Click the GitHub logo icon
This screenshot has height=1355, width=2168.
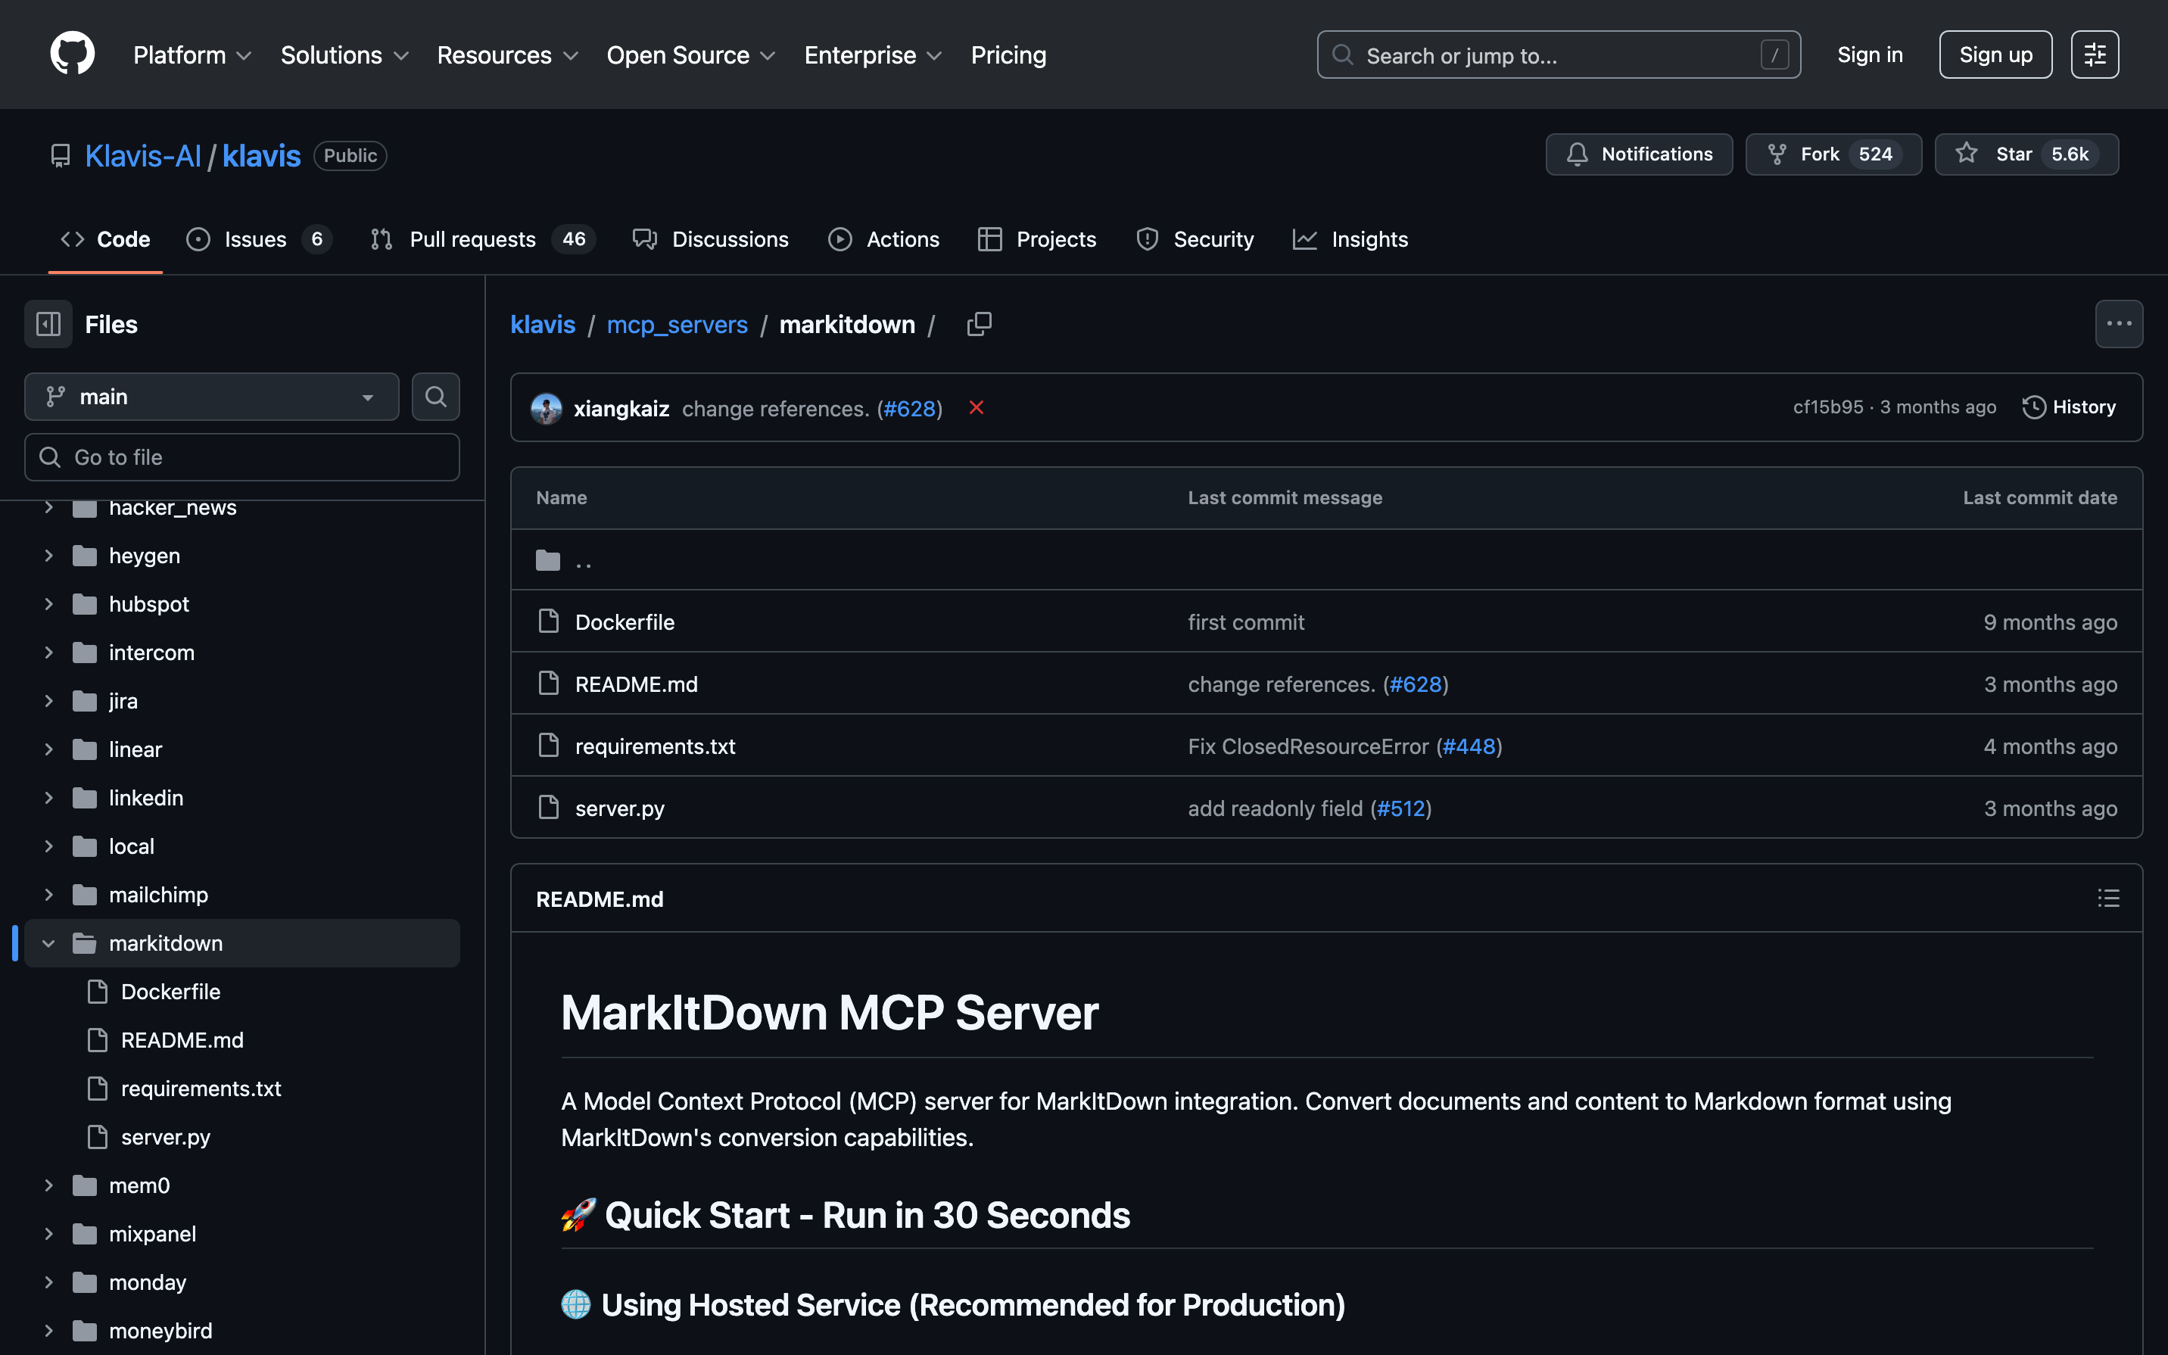(x=72, y=55)
